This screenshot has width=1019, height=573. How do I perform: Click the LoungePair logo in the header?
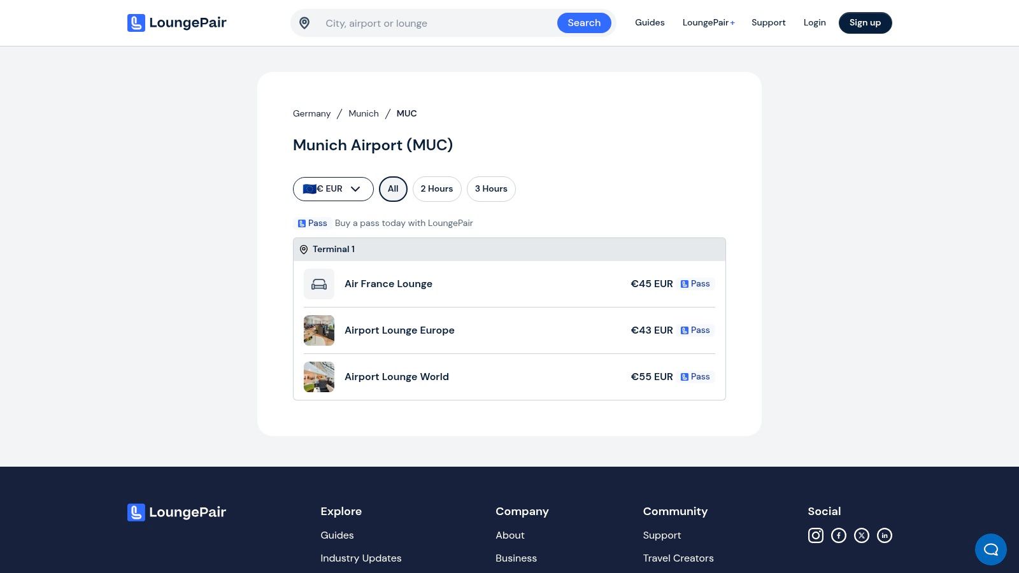coord(176,22)
